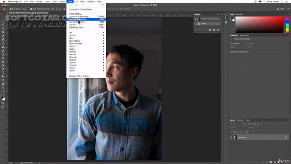Open the Apple menu
Viewport: 291px width, 164px height.
[x=4, y=2]
